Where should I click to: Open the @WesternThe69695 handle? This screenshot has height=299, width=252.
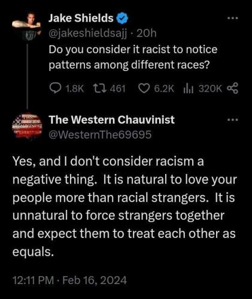pos(100,135)
